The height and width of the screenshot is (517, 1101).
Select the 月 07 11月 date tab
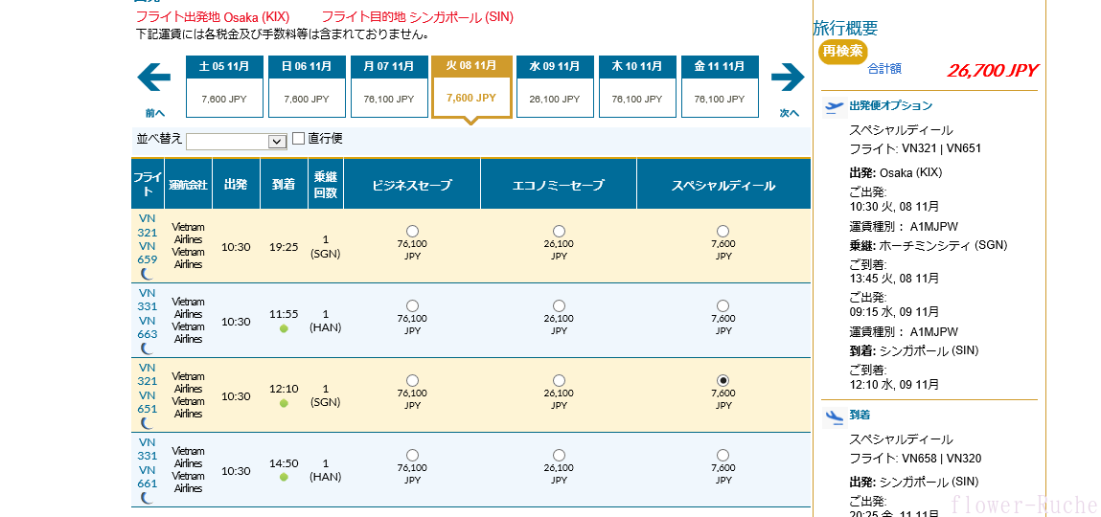(389, 86)
